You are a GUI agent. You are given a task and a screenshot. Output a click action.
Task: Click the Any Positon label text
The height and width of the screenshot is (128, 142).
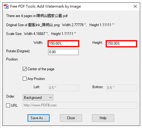(x=36, y=79)
